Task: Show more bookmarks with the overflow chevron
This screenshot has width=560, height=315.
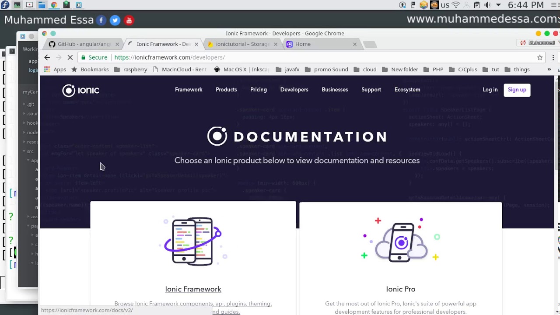Action: coord(549,69)
